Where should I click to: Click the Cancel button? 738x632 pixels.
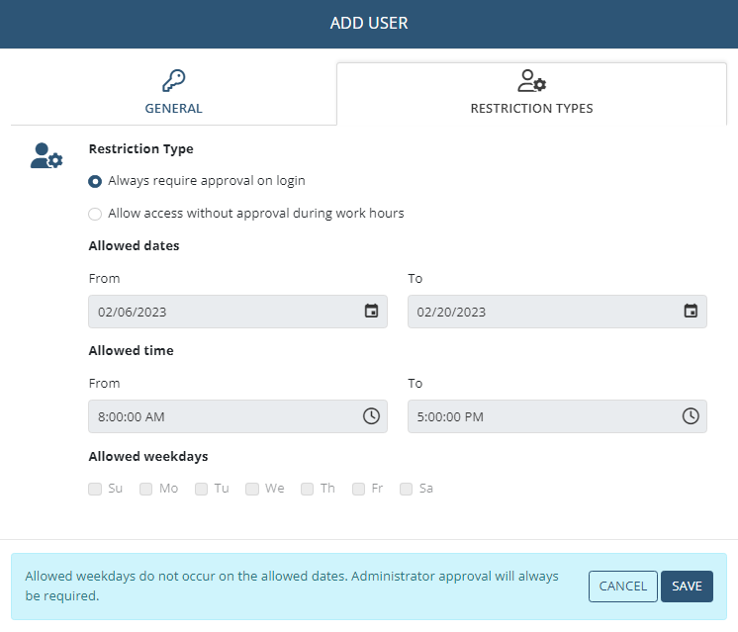pyautogui.click(x=622, y=587)
